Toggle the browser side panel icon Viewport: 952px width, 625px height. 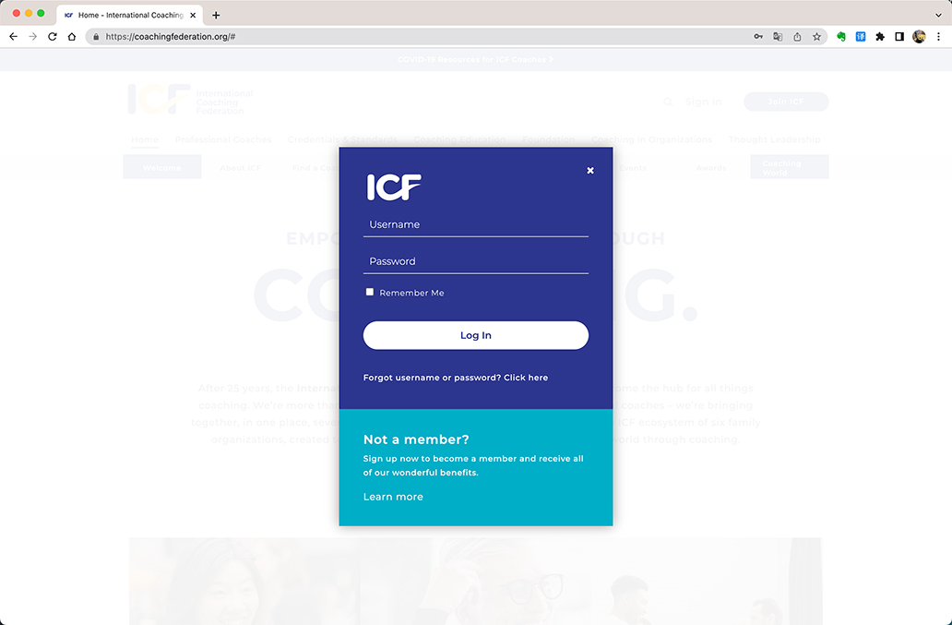pyautogui.click(x=899, y=36)
